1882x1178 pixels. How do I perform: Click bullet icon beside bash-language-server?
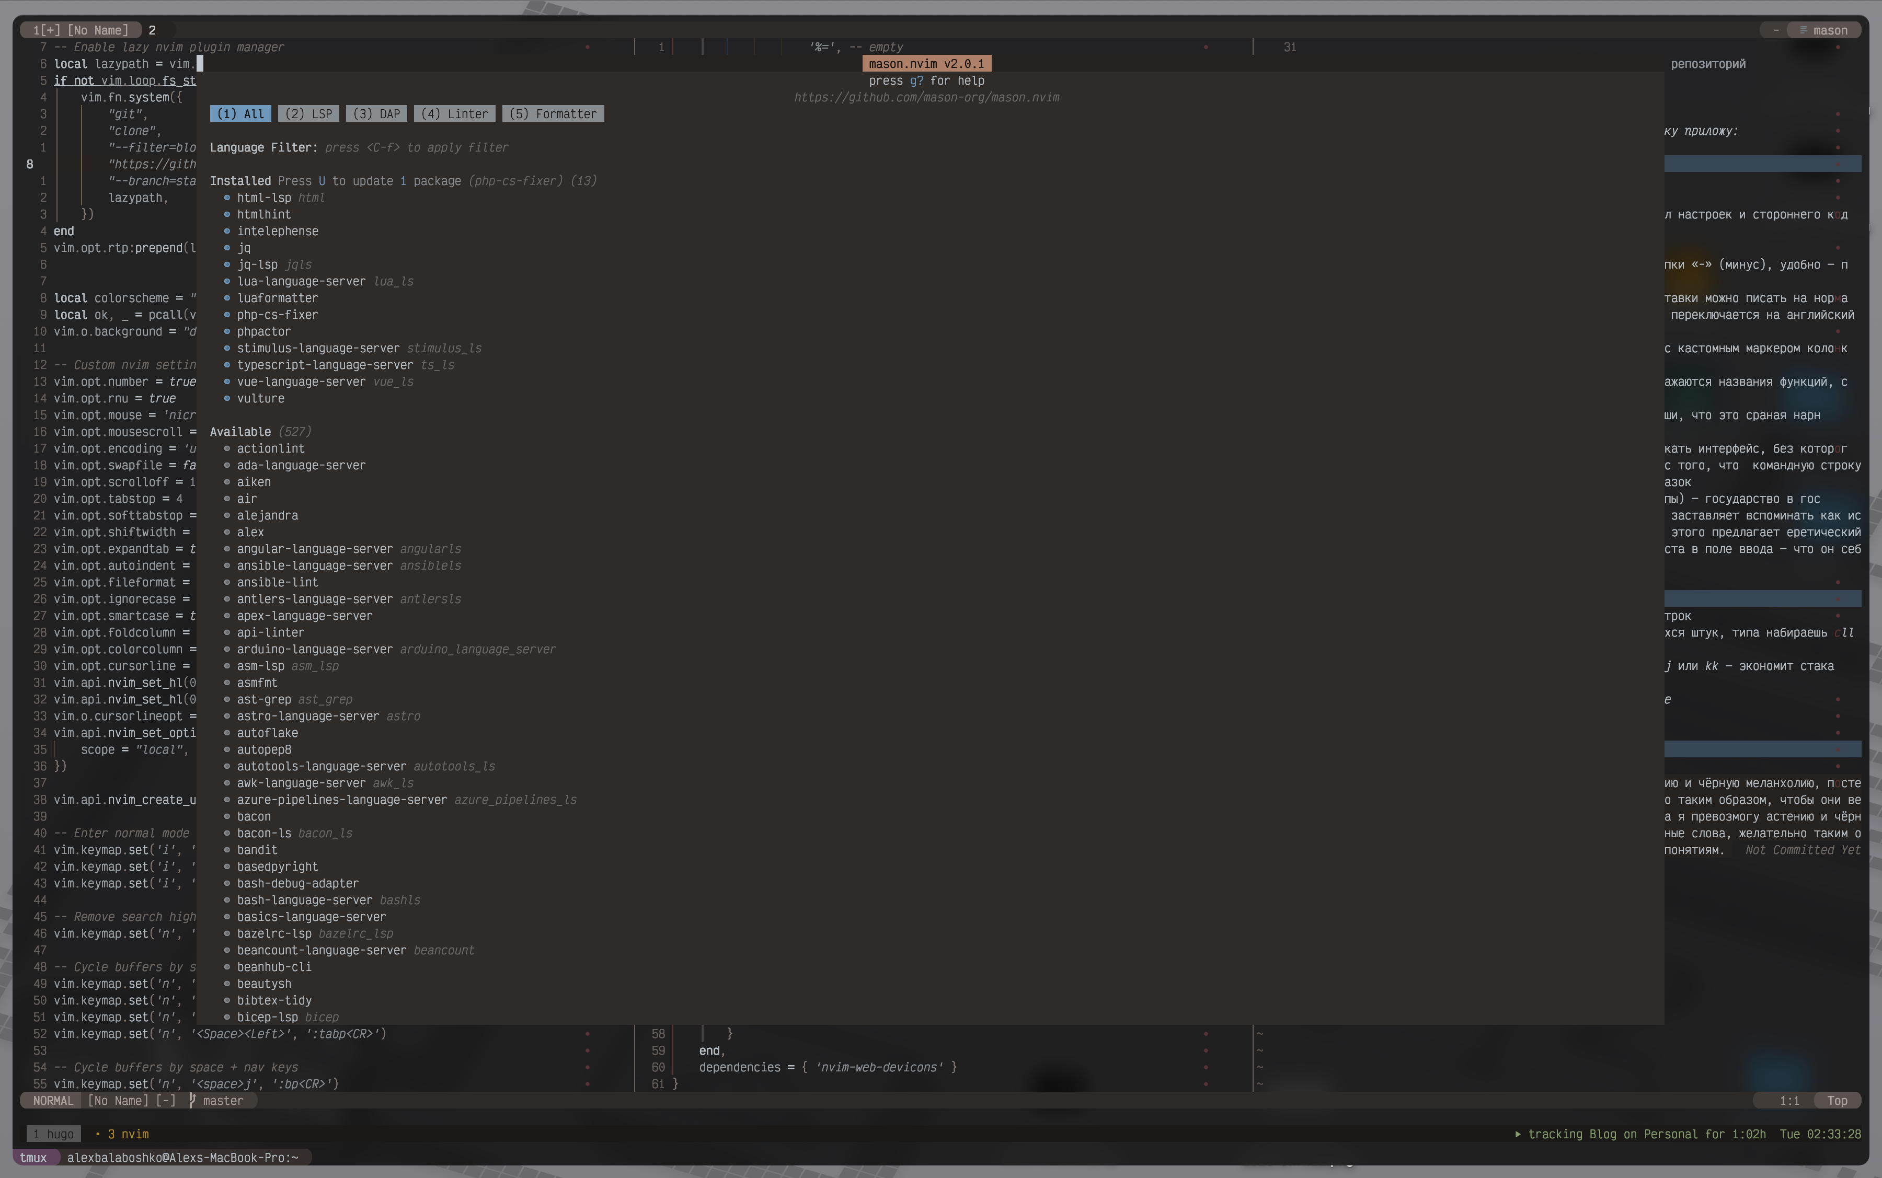227,900
